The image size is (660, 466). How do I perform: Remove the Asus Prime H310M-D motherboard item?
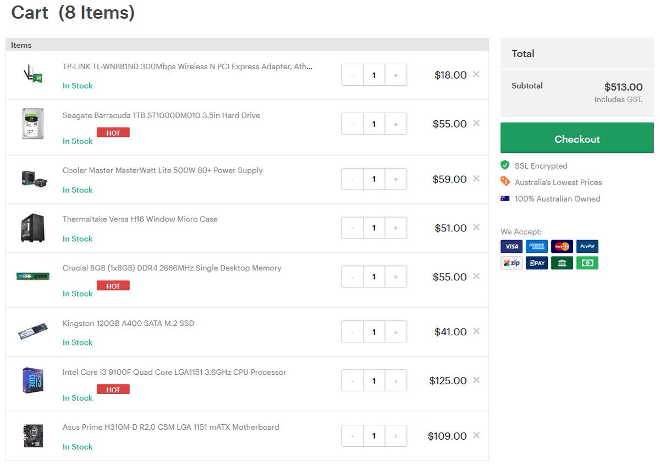[x=476, y=435]
